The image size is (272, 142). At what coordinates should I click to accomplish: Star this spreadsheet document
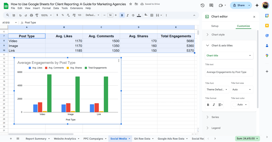point(131,4)
